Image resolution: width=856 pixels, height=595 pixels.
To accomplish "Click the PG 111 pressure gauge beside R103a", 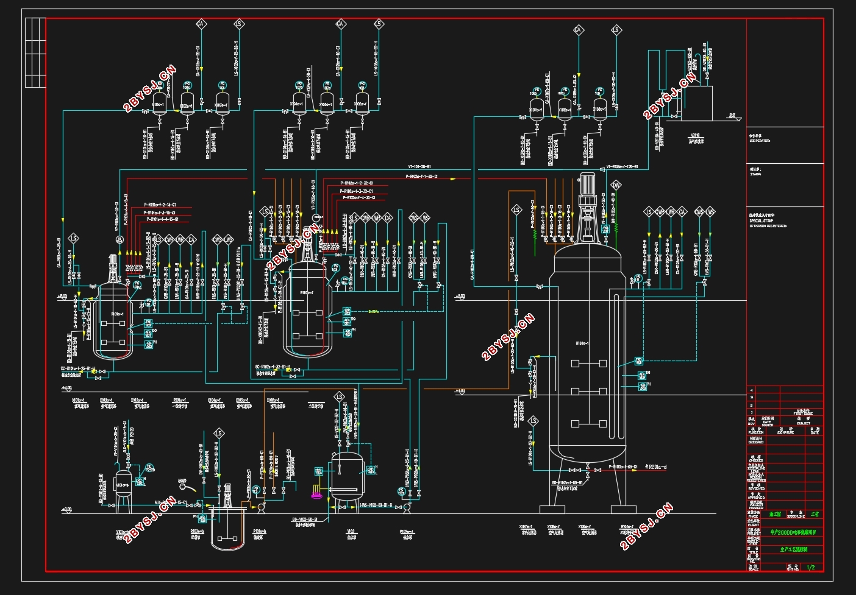I will [x=638, y=278].
